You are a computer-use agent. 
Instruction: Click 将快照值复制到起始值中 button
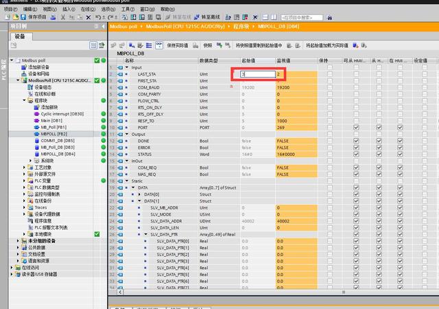[259, 45]
